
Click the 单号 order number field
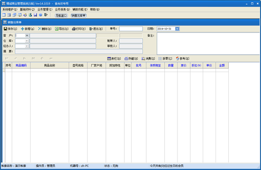(131, 29)
